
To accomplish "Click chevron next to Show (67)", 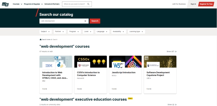I will (x=176, y=52).
